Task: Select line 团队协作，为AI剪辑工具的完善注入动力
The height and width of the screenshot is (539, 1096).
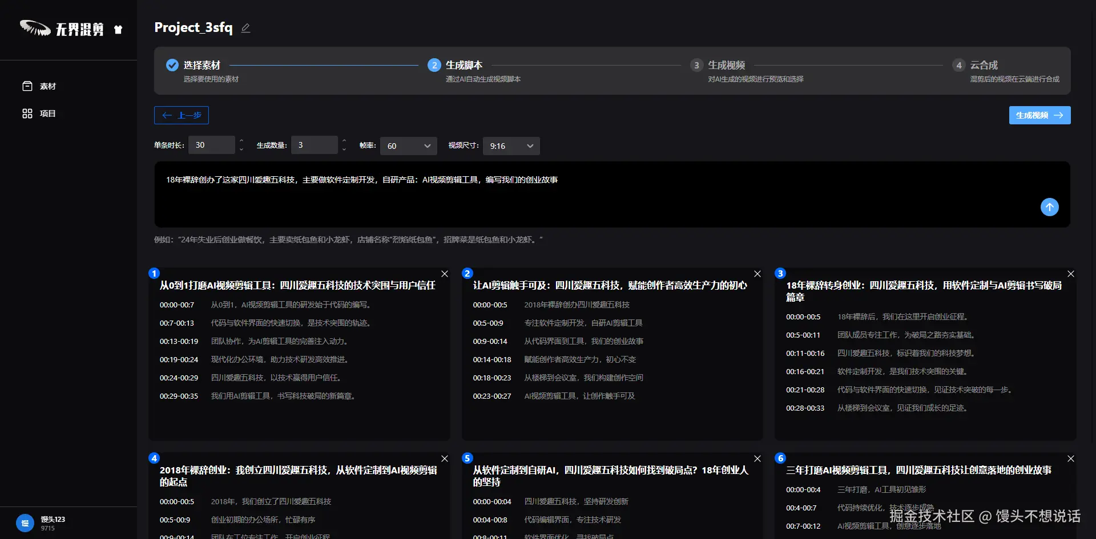Action: click(280, 342)
